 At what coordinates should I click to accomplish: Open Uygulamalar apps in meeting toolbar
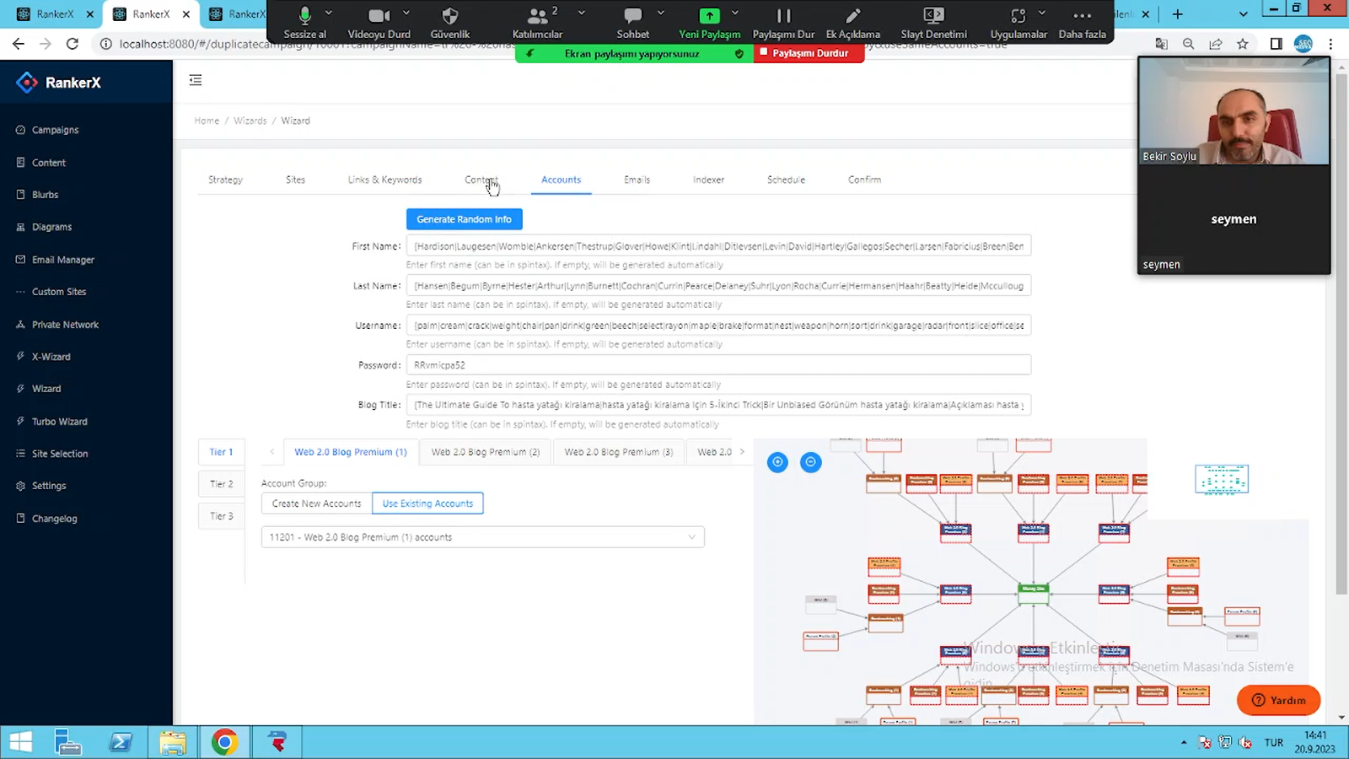pos(1018,23)
